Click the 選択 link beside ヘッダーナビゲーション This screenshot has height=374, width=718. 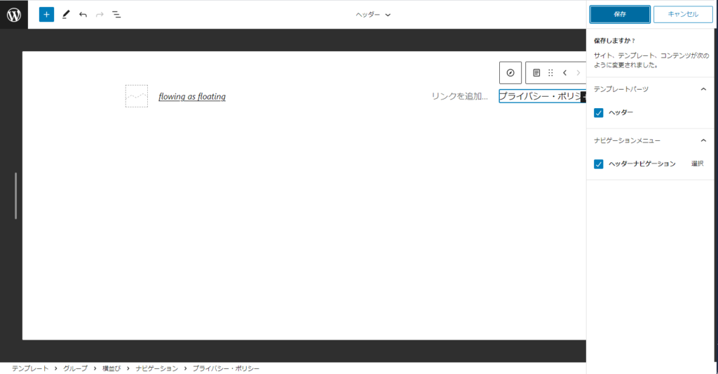(697, 163)
